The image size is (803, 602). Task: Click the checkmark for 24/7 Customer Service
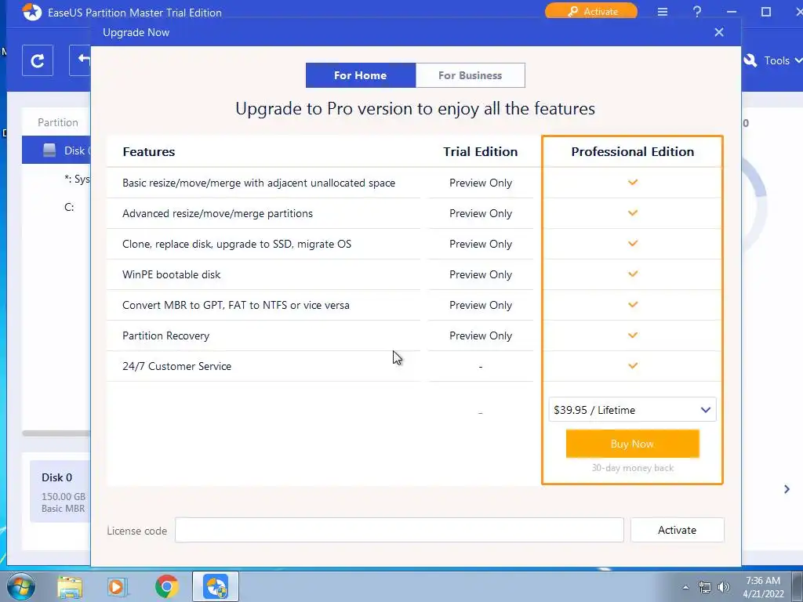(x=633, y=365)
